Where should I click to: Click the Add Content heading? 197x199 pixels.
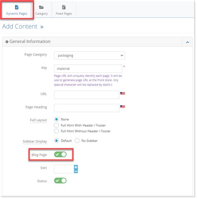click(20, 26)
